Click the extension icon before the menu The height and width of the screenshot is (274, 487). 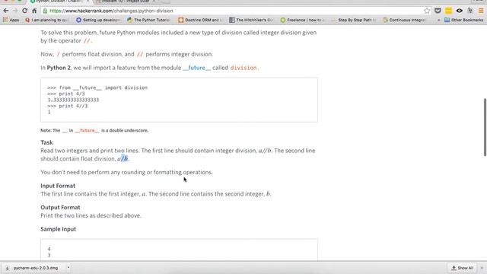(470, 11)
